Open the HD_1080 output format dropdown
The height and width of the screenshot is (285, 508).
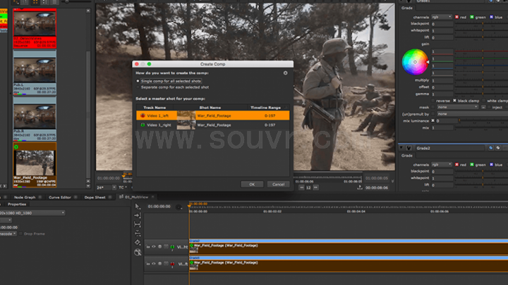pyautogui.click(x=32, y=213)
